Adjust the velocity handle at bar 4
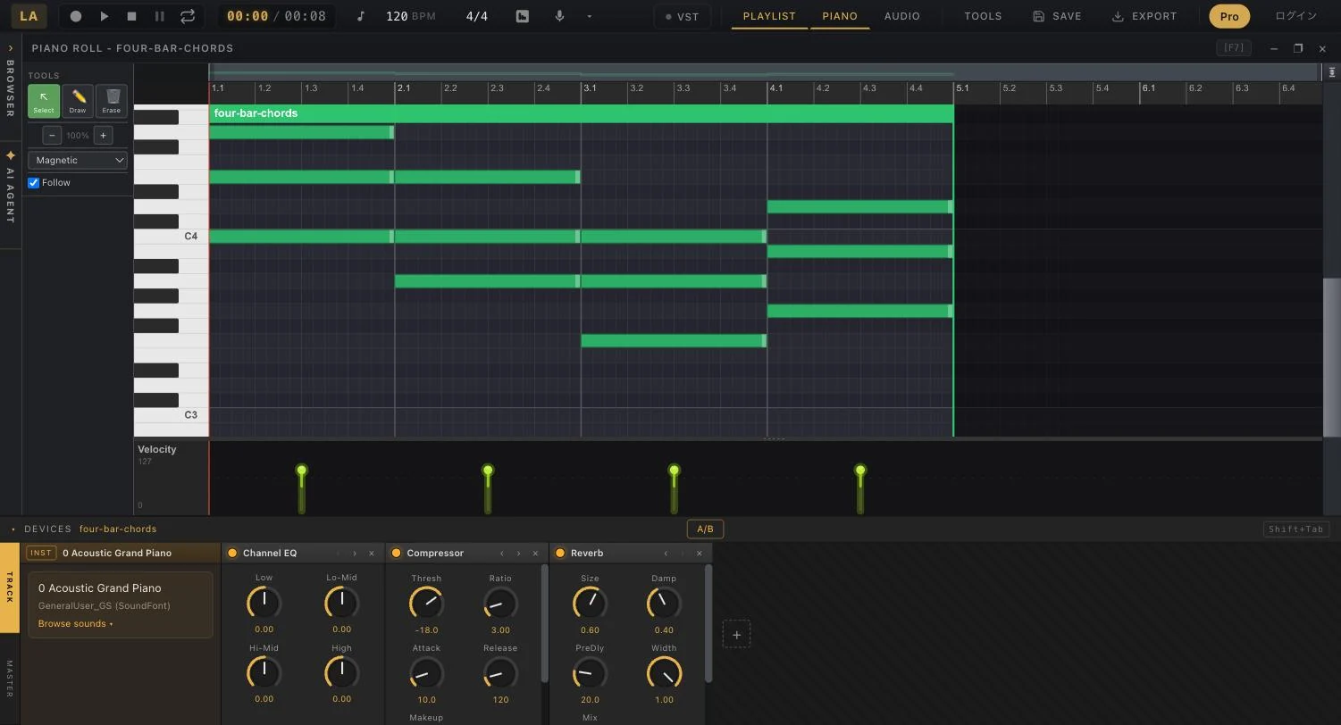 coord(860,471)
